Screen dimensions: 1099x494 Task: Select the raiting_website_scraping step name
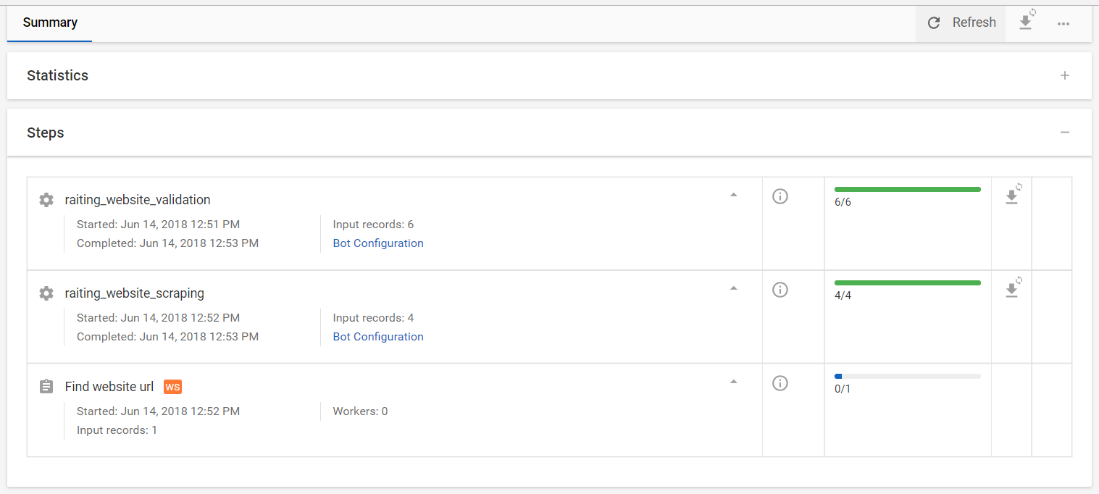point(135,293)
